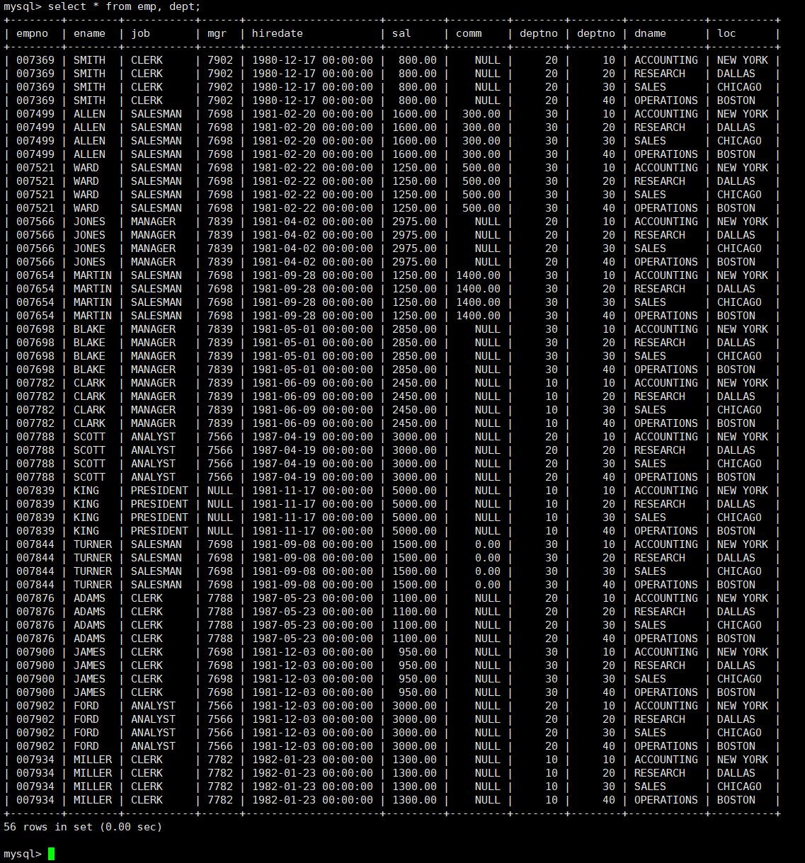Click 007902 empno in FORD's NEW YORK row
This screenshot has width=805, height=863.
coord(35,706)
